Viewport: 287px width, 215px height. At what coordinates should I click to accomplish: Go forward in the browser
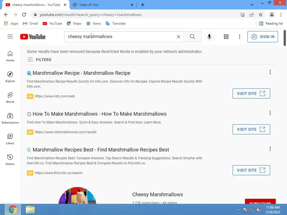pyautogui.click(x=15, y=15)
